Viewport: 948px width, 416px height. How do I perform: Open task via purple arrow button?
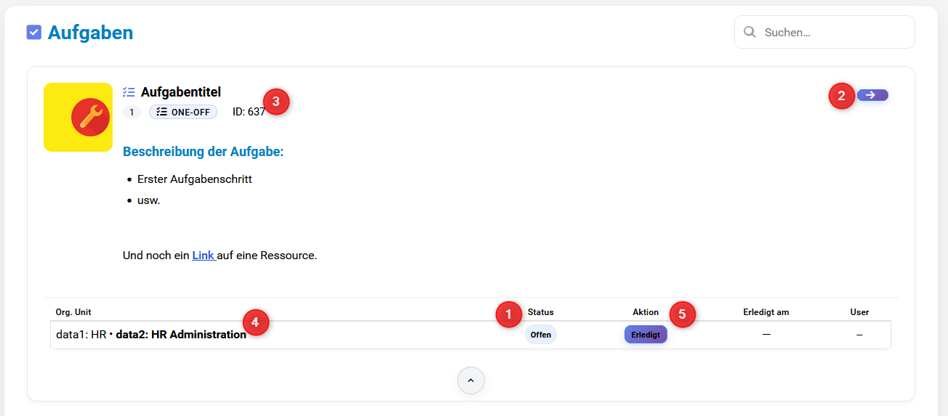(x=872, y=95)
